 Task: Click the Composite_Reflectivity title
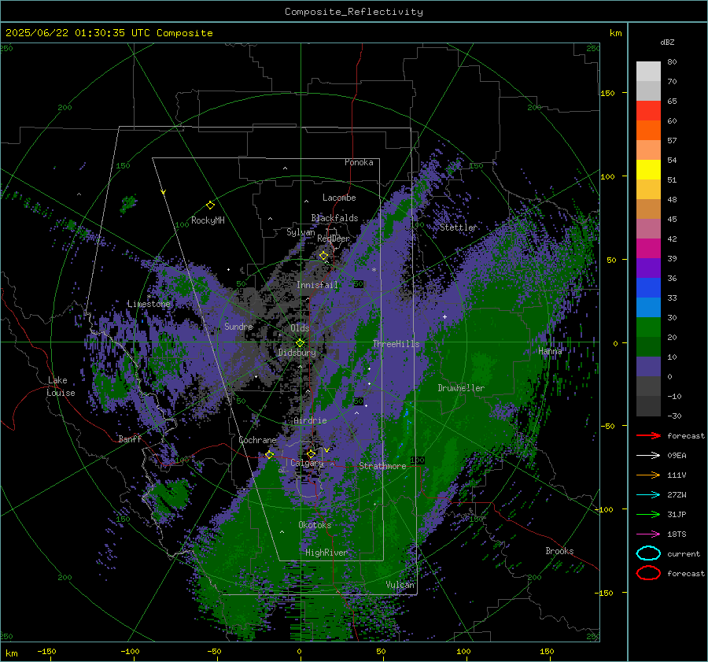point(354,12)
